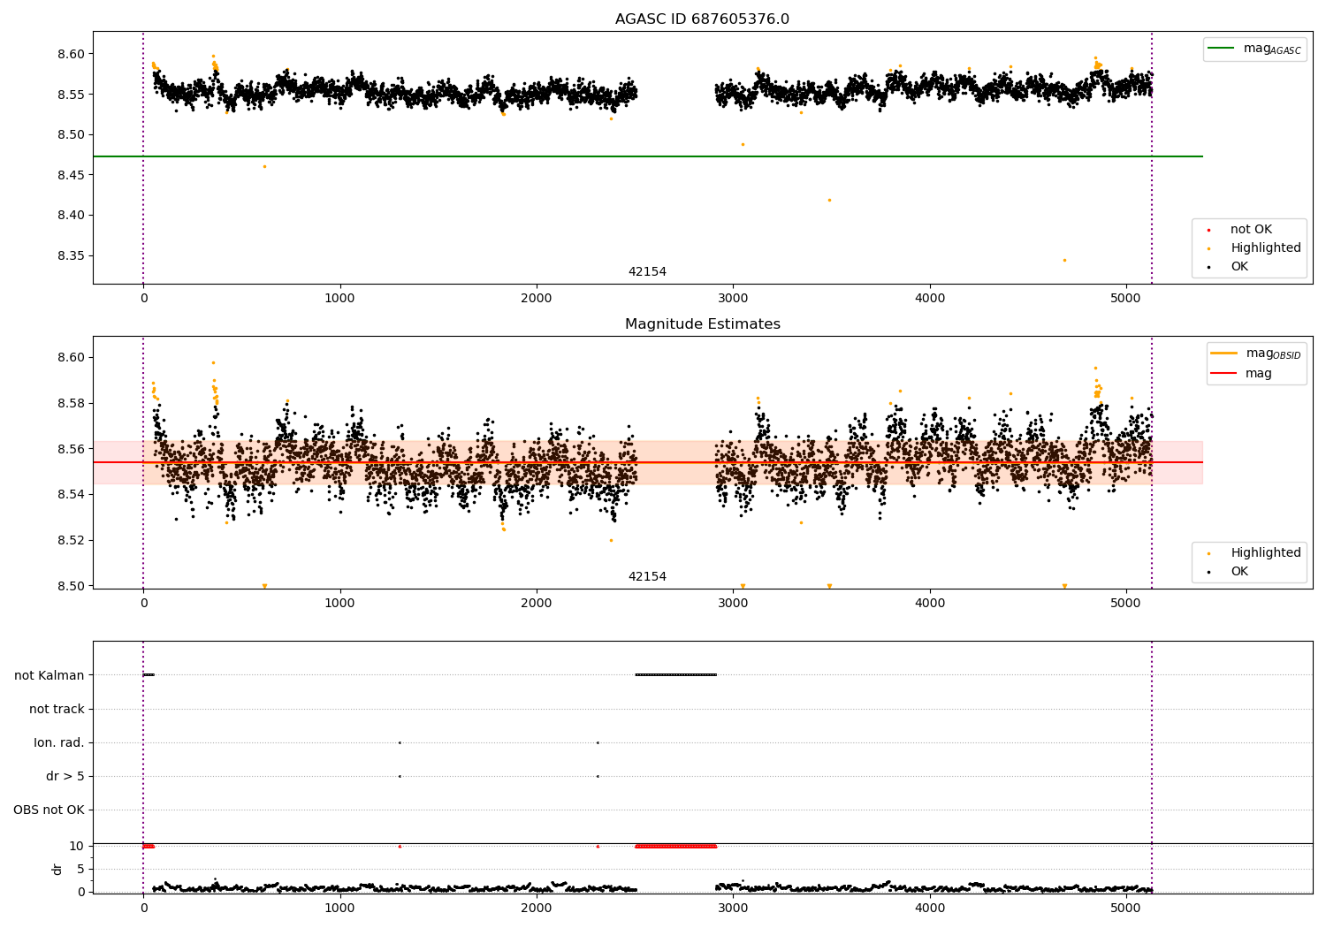Click the 42154 label in the top plot
1326x928 pixels.
pos(647,272)
